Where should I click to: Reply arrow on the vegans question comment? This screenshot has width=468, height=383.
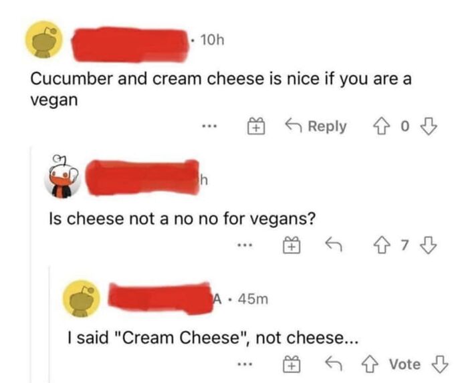[x=334, y=245]
